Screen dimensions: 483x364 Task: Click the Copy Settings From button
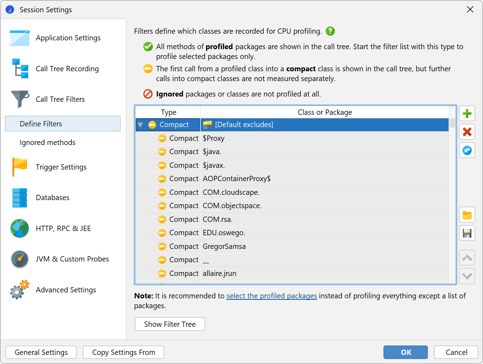123,352
